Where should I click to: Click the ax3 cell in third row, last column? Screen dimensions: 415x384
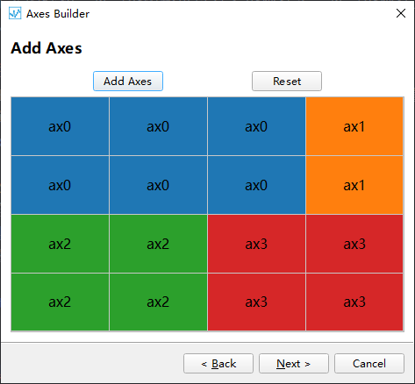point(354,244)
